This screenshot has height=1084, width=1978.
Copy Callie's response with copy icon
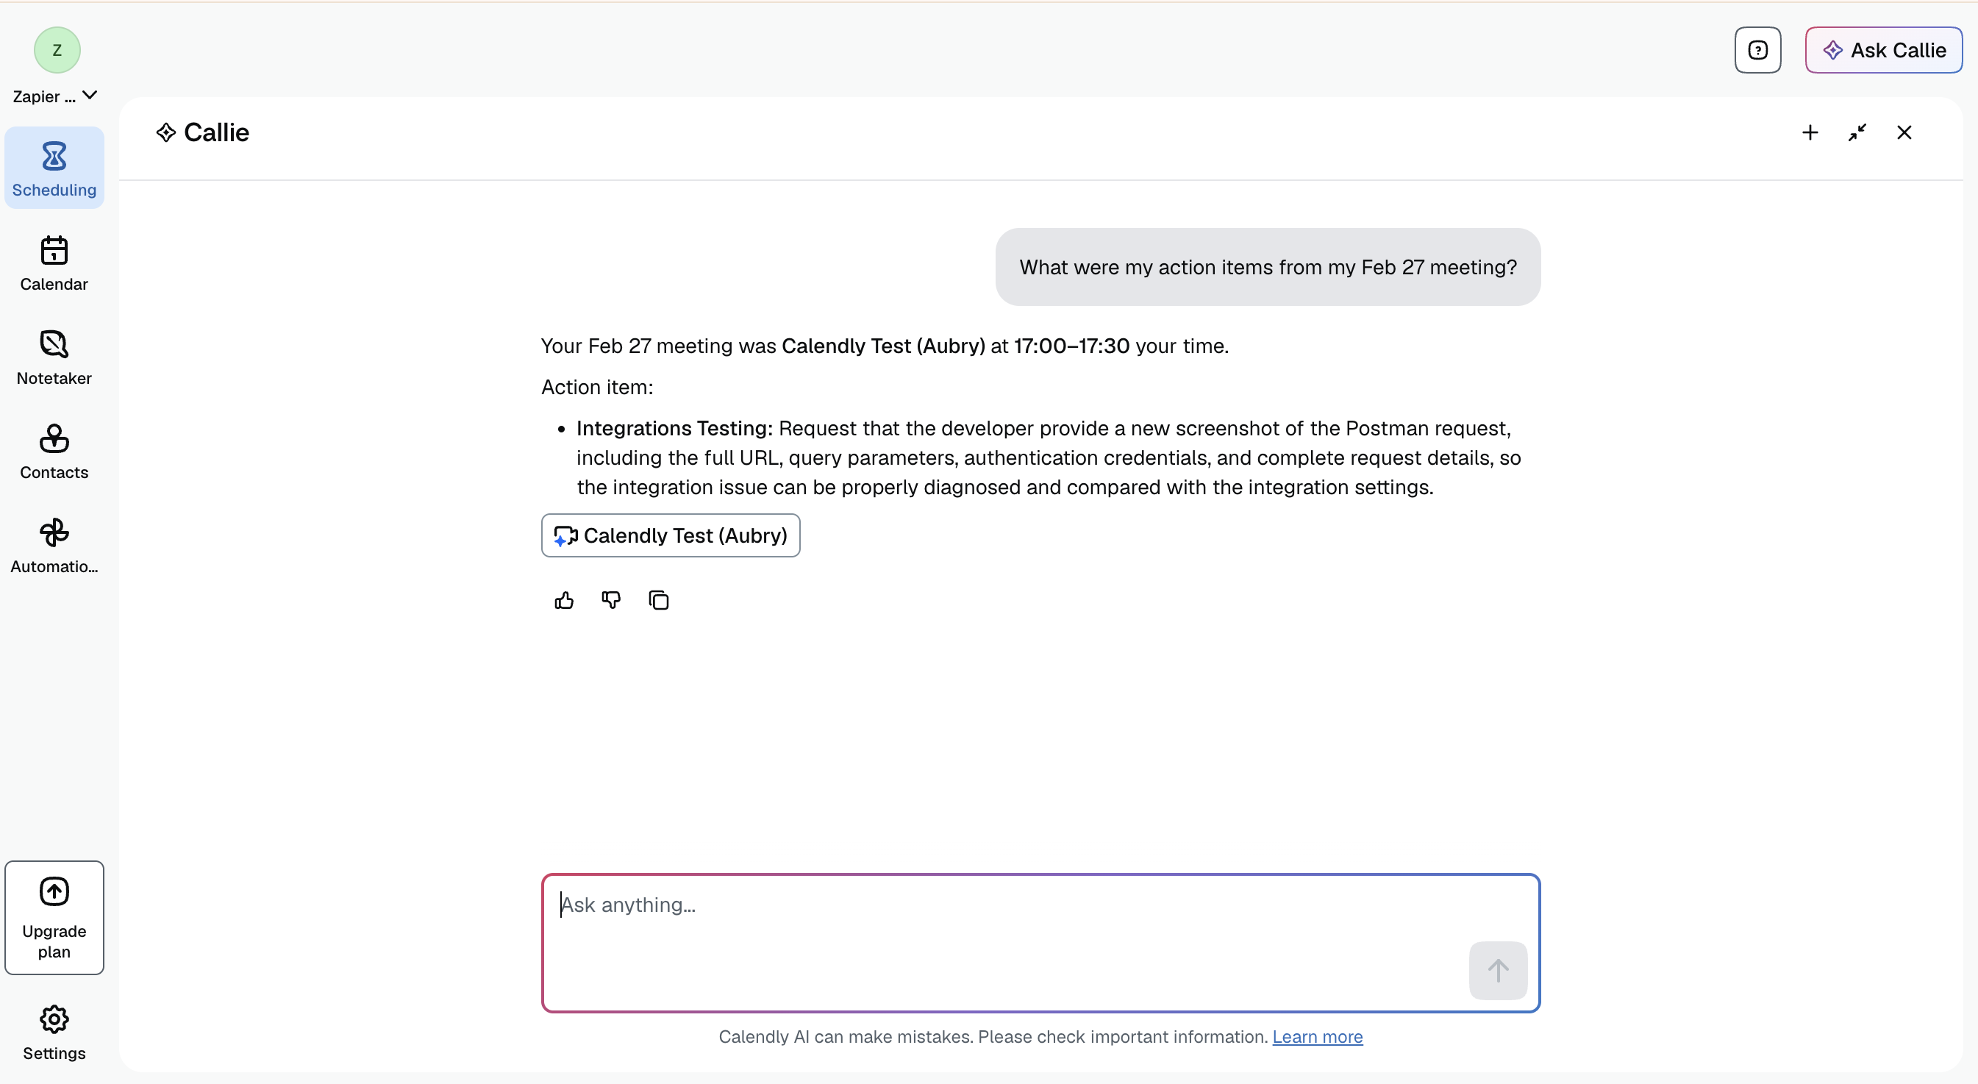(659, 600)
